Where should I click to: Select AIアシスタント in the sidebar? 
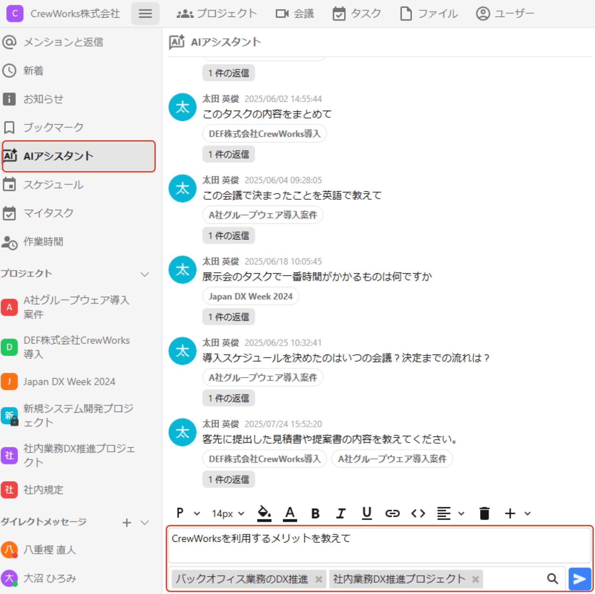[79, 156]
